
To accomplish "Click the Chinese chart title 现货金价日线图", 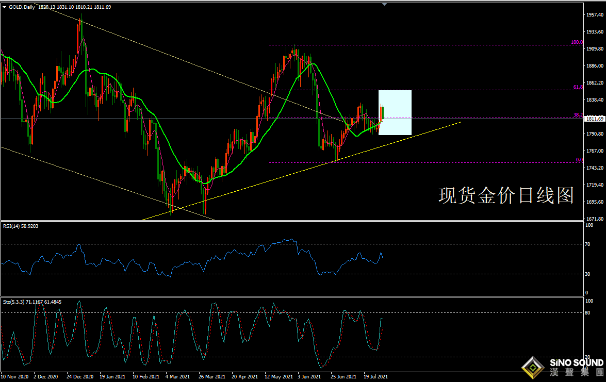I will (x=506, y=195).
